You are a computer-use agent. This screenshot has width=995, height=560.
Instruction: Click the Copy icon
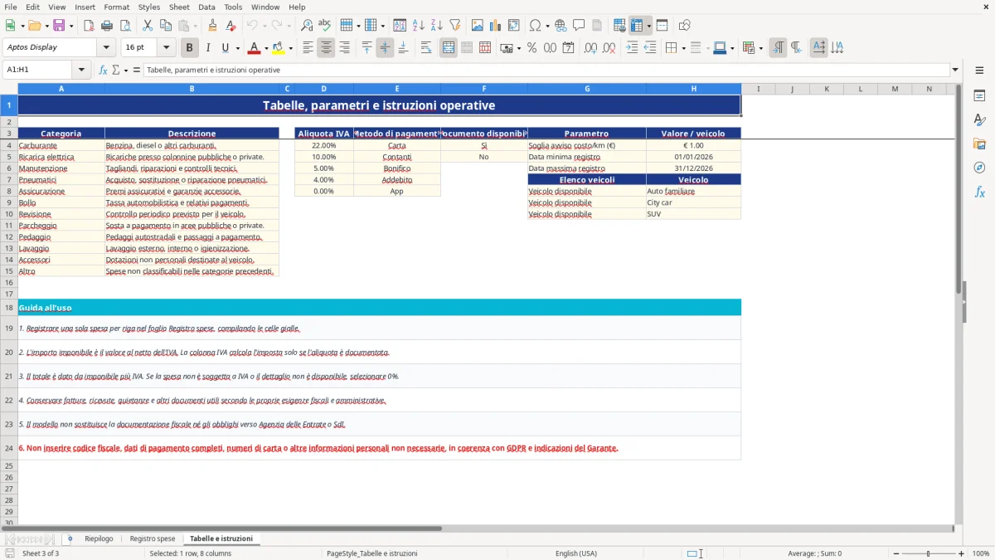tap(165, 26)
